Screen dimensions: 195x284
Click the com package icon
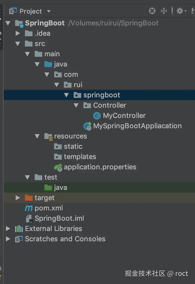tap(58, 74)
